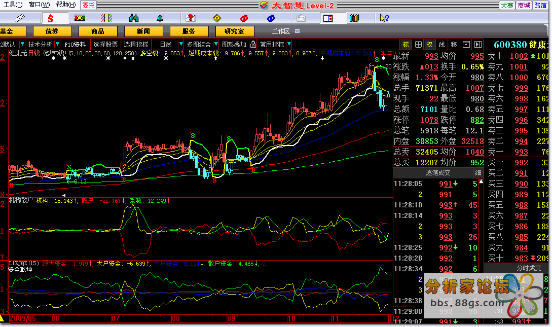Click the yellow diamond sign icon

217,18
